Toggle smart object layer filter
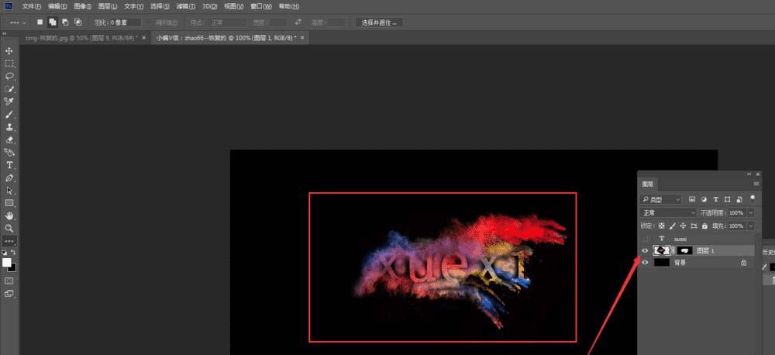 coord(739,199)
